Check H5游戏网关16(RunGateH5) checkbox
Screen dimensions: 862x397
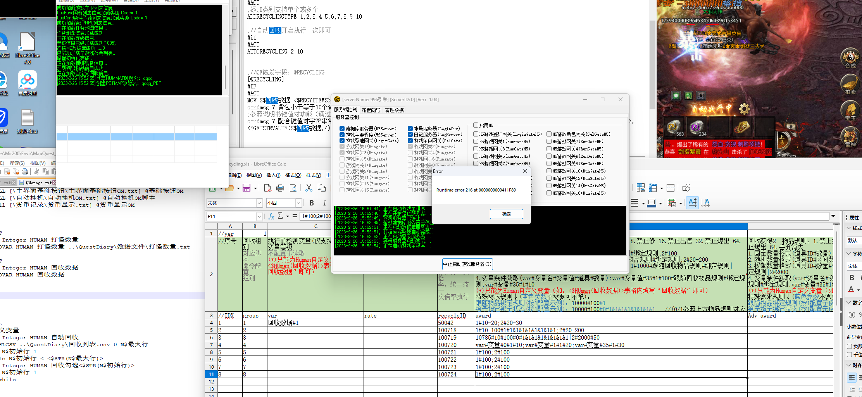[549, 193]
